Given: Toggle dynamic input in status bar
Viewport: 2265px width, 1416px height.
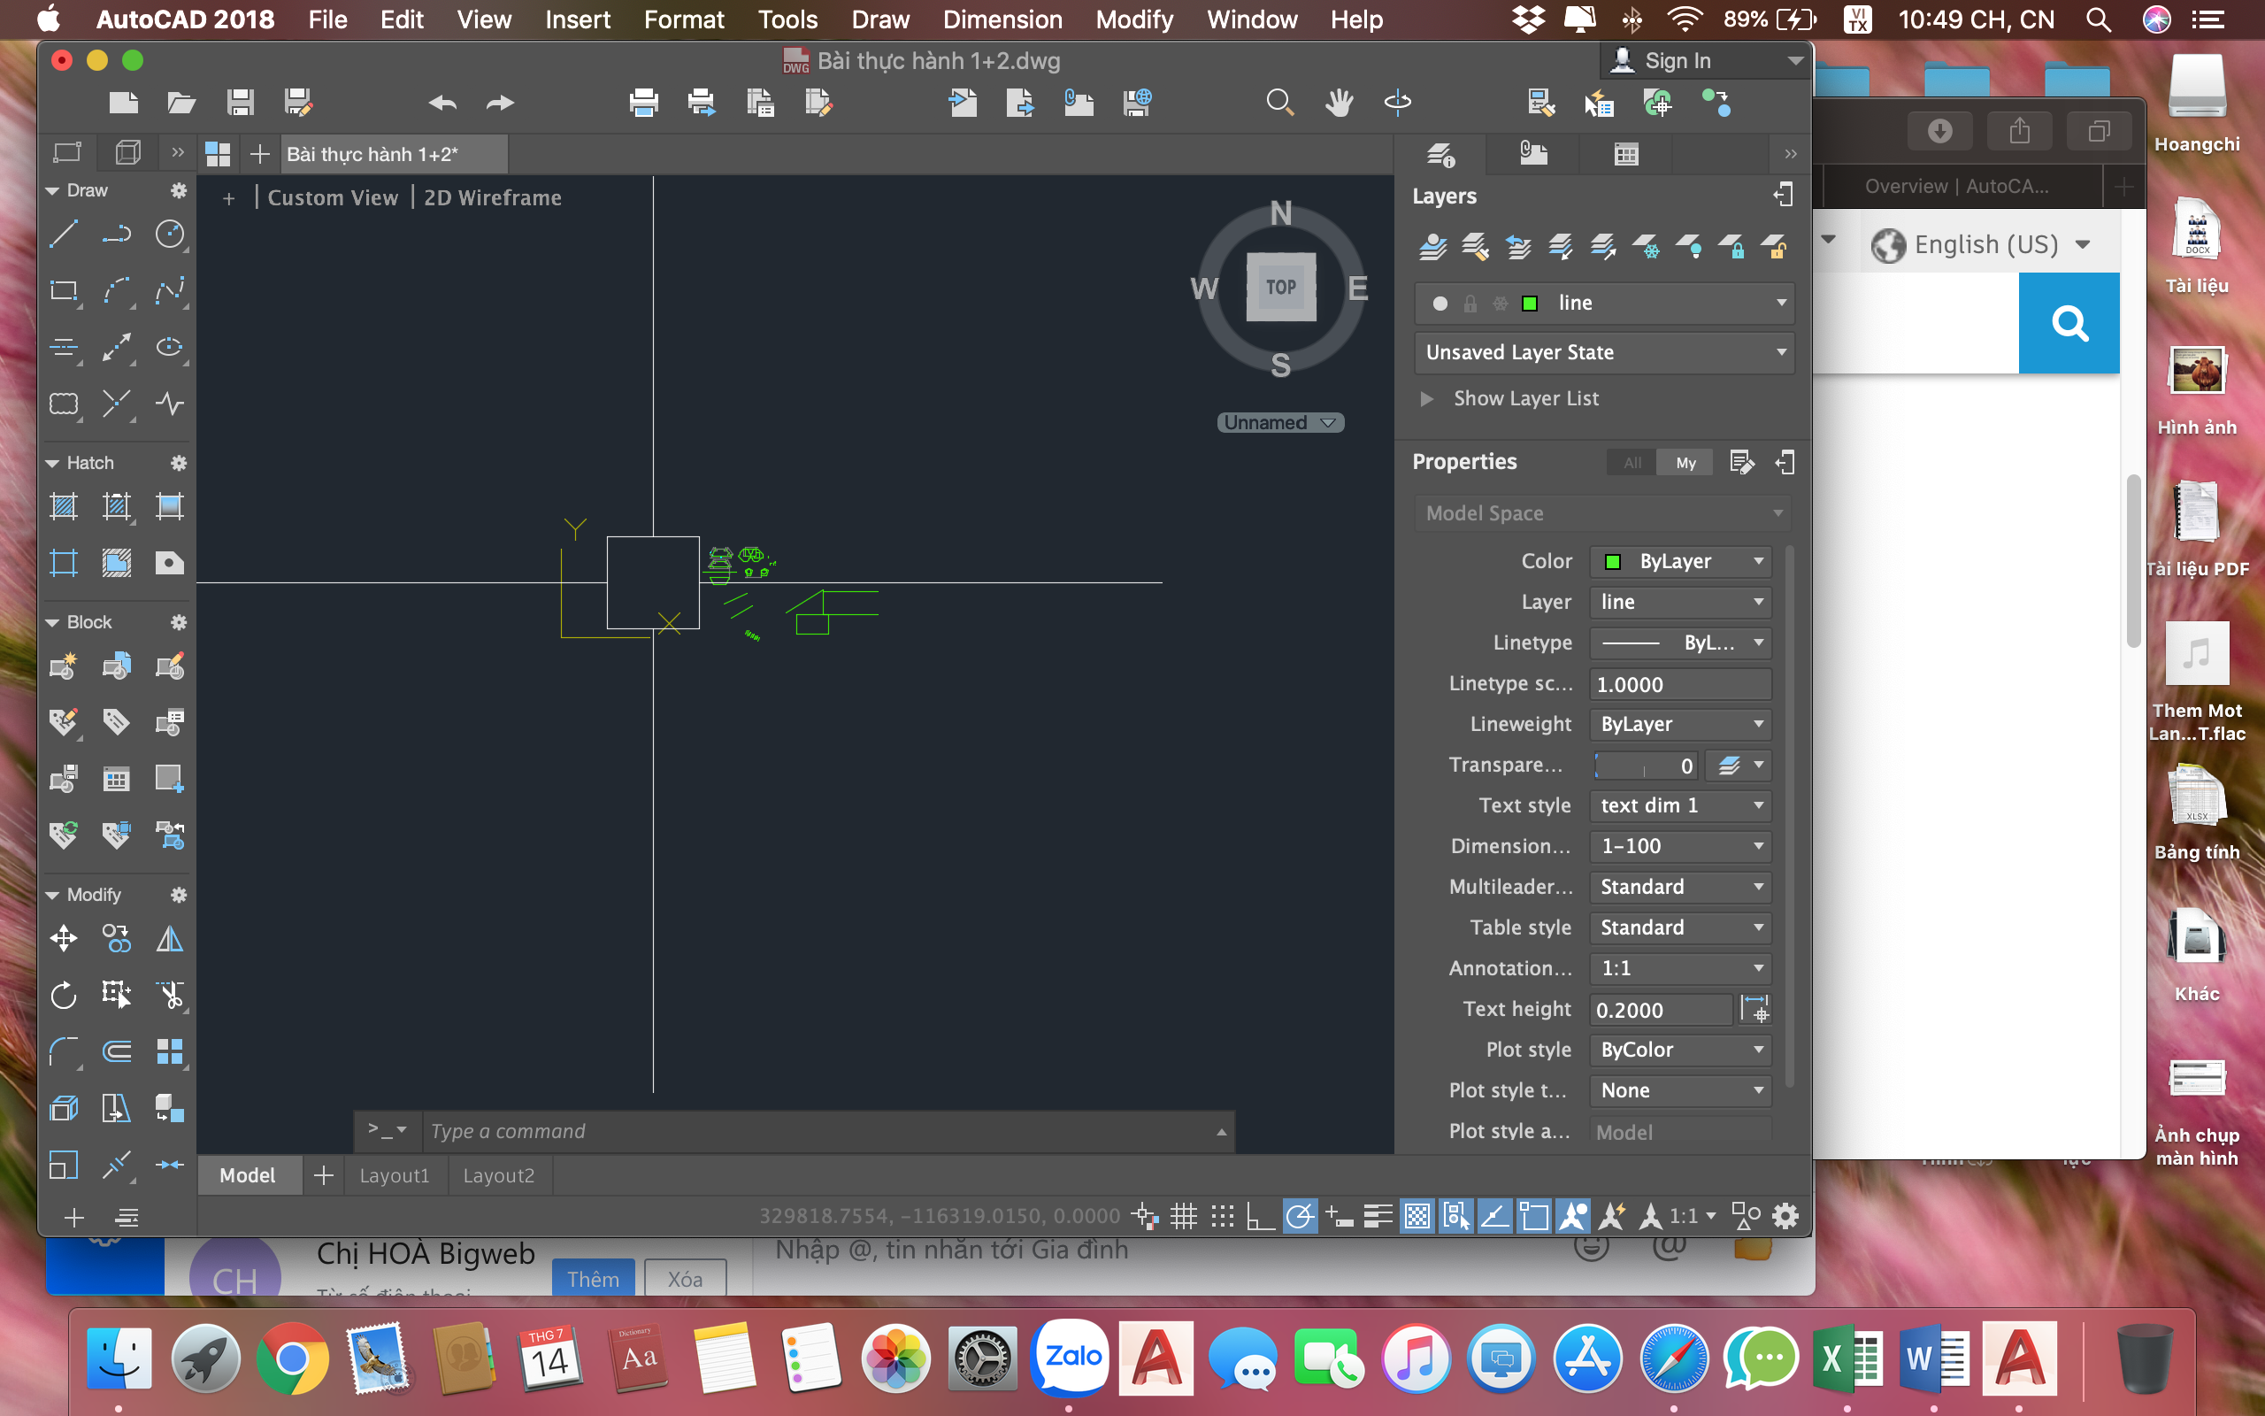Looking at the screenshot, I should (1340, 1216).
